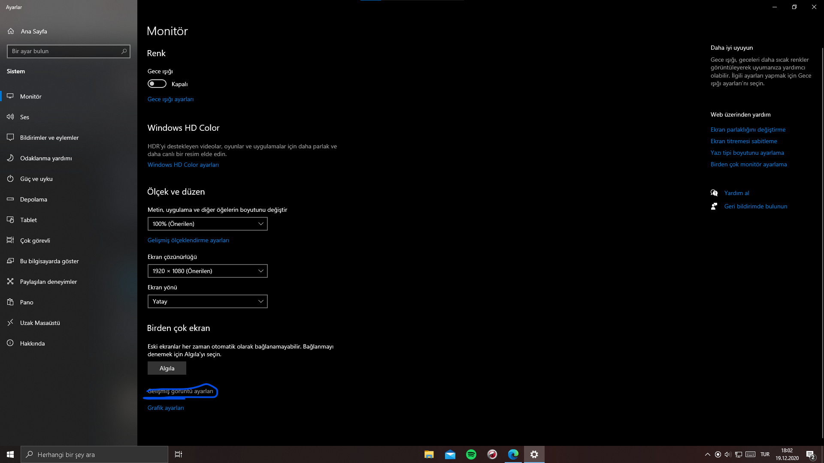Image resolution: width=824 pixels, height=463 pixels.
Task: Open Microsoft Edge from the taskbar
Action: coord(513,454)
